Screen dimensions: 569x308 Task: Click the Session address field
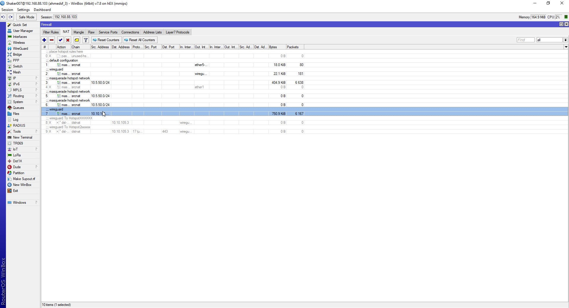(x=65, y=17)
